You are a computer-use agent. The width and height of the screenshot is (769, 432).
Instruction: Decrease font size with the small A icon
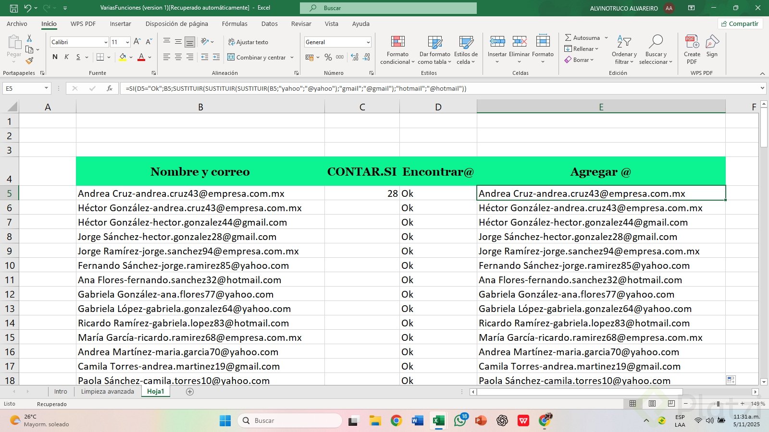pos(149,42)
